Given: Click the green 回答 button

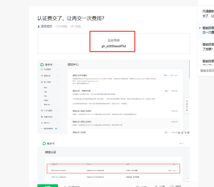Looking at the screenshot, I should click(48, 186).
